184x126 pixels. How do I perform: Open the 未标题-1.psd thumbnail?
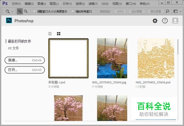point(68,58)
